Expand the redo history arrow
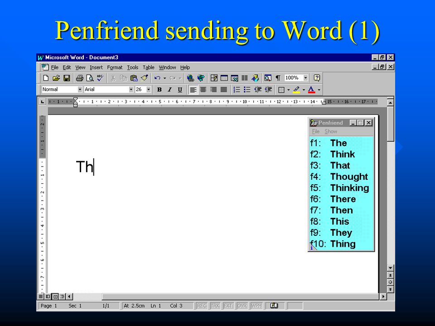 (180, 78)
